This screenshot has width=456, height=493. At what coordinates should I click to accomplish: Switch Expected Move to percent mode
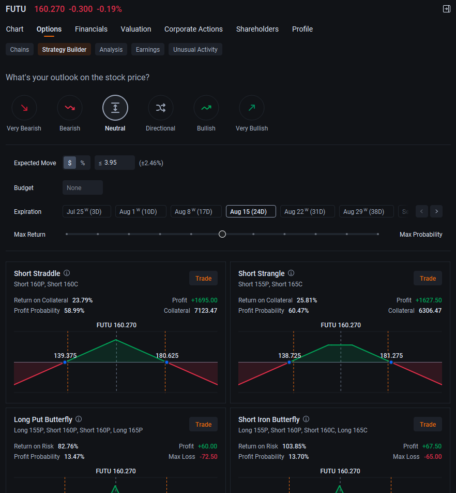click(83, 163)
